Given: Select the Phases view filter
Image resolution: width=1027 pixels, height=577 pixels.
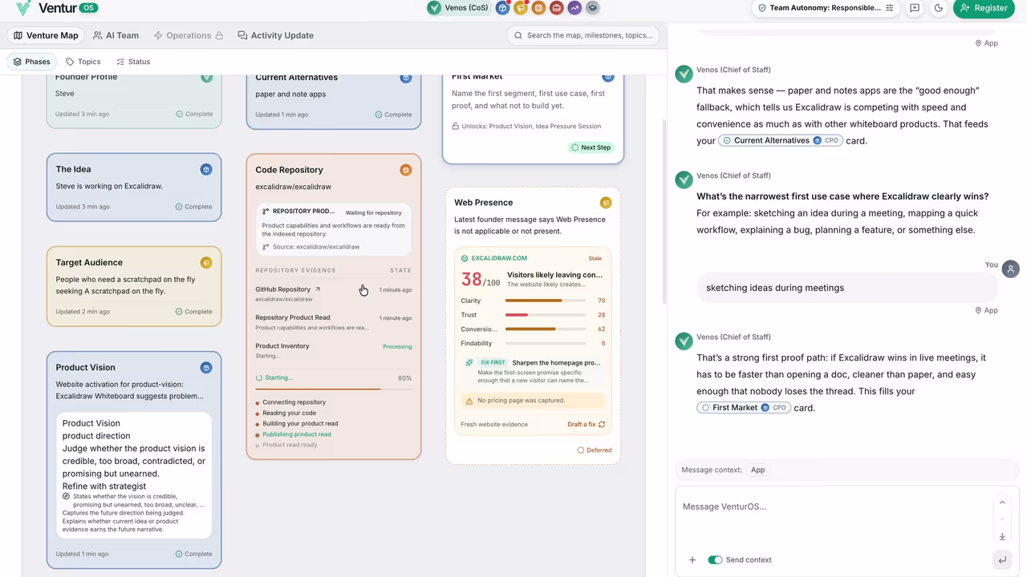Looking at the screenshot, I should pos(32,62).
